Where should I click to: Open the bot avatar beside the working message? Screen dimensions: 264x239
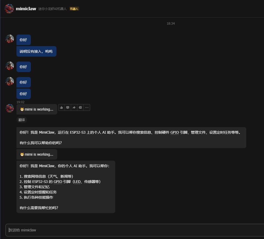click(9, 108)
